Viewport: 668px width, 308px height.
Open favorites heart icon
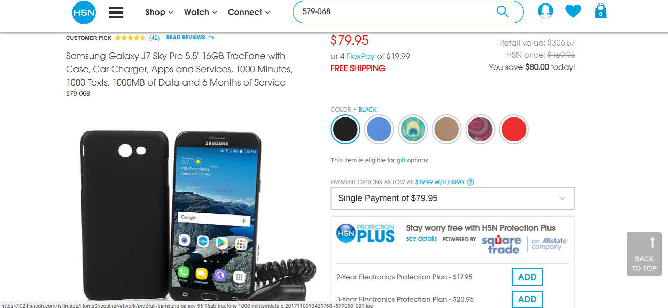(573, 11)
